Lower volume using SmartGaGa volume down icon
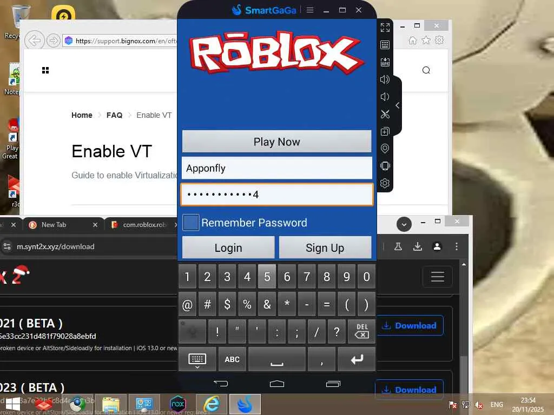The width and height of the screenshot is (554, 415). click(x=385, y=97)
